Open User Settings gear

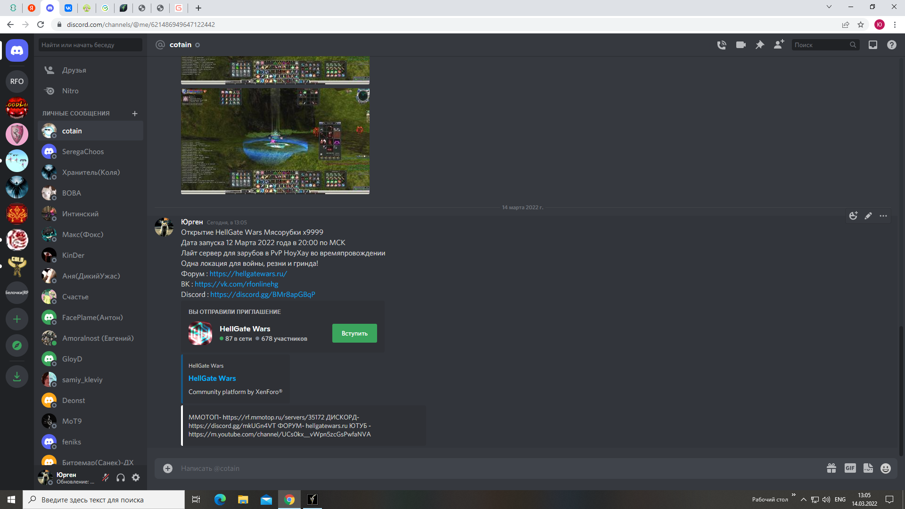coord(136,477)
